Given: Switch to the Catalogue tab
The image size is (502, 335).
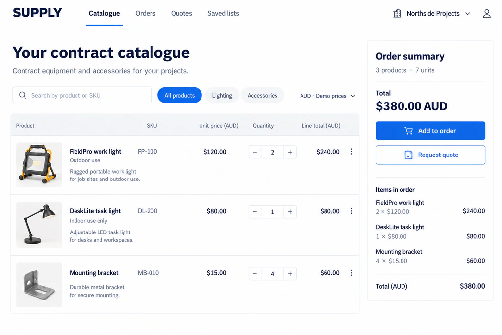Looking at the screenshot, I should click(x=104, y=13).
